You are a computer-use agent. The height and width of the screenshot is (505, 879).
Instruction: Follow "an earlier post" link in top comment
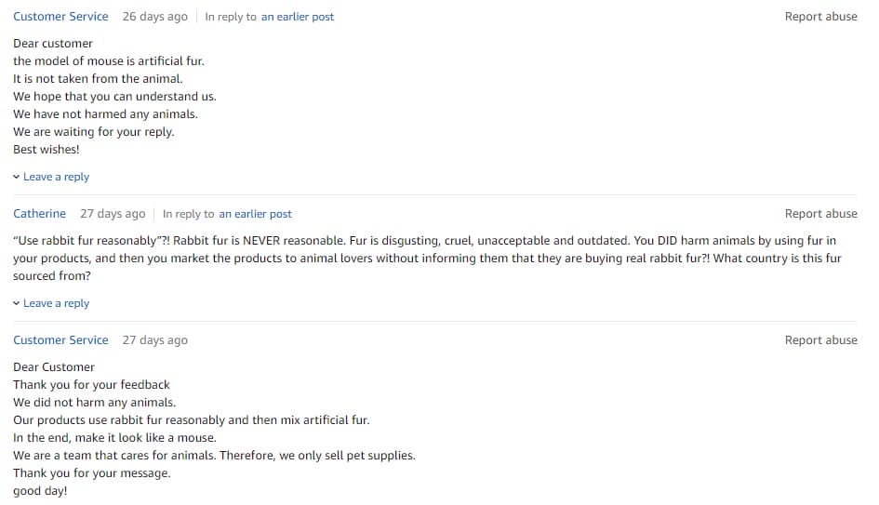tap(298, 17)
